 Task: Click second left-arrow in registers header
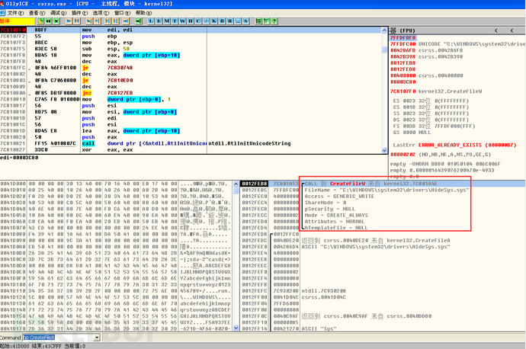512,30
